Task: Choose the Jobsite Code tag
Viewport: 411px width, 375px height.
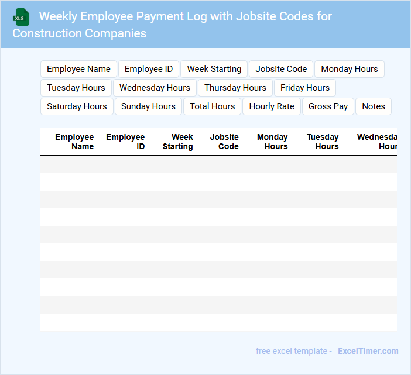Action: tap(281, 69)
